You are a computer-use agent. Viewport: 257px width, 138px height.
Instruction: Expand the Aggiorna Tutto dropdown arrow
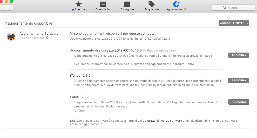[x=247, y=23]
